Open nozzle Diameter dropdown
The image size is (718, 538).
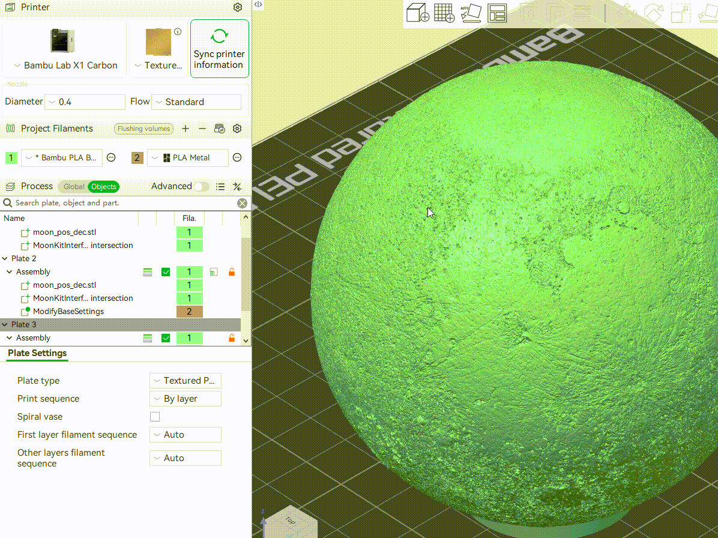click(x=85, y=101)
